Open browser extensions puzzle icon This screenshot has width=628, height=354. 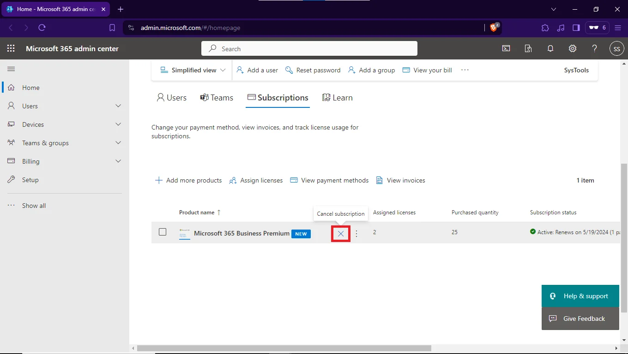pyautogui.click(x=545, y=28)
